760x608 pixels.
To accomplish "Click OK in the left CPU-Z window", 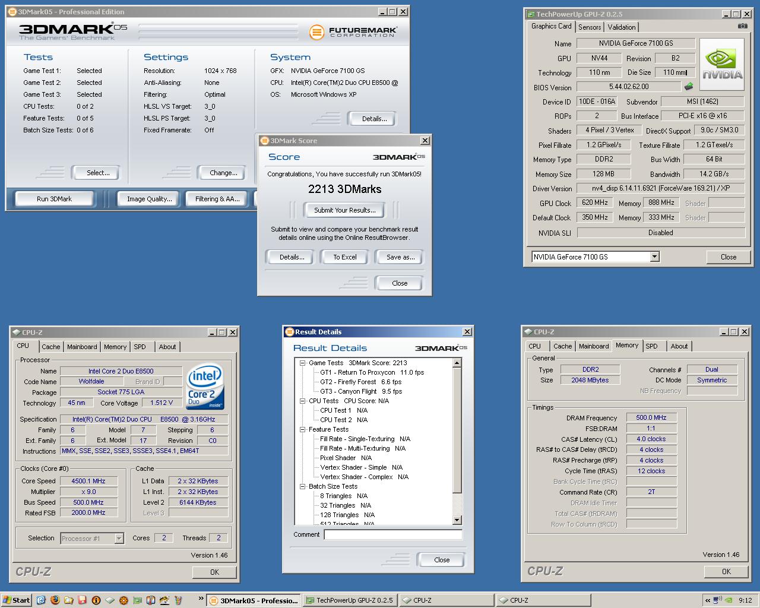I will (214, 572).
